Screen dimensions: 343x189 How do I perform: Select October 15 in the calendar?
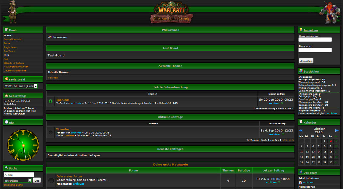pos(325,152)
